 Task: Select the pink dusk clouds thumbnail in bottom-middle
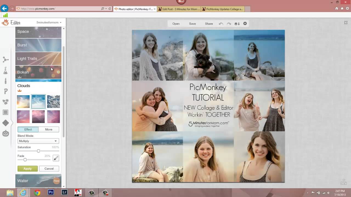tap(38, 117)
